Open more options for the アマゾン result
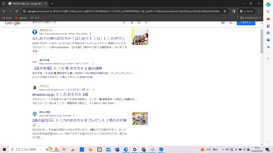273x153 pixels. tap(94, 90)
